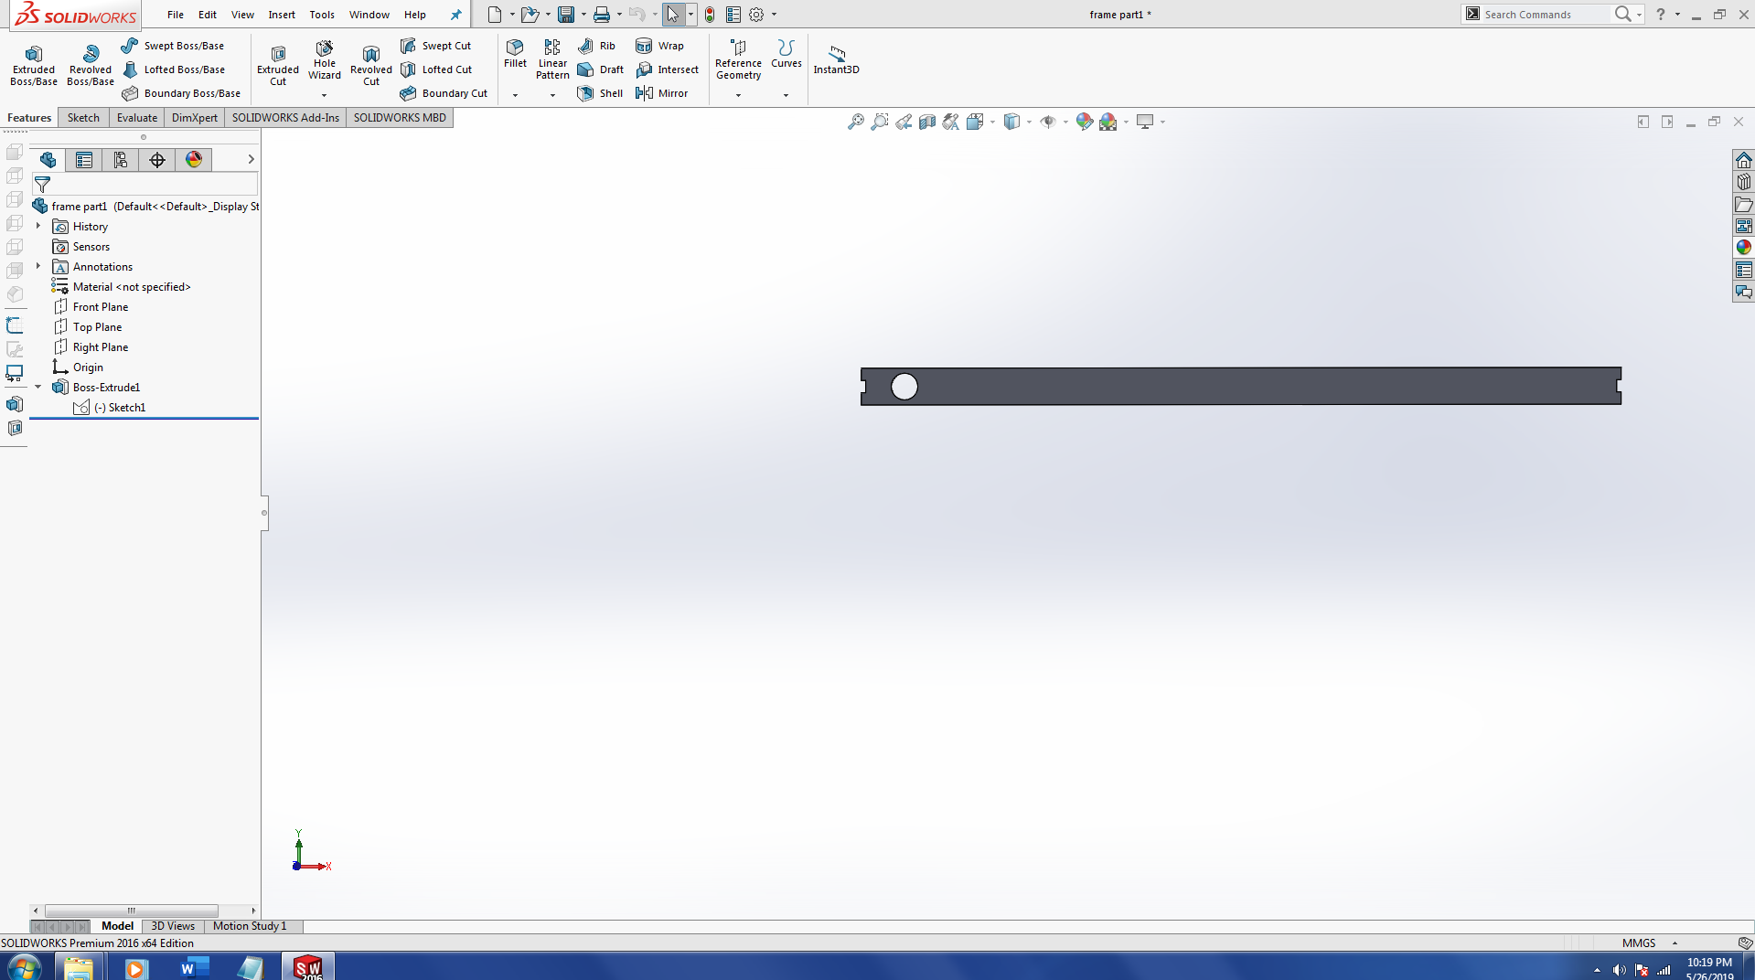Viewport: 1755px width, 980px height.
Task: Expand the manager pane tabs chevron
Action: tap(251, 159)
